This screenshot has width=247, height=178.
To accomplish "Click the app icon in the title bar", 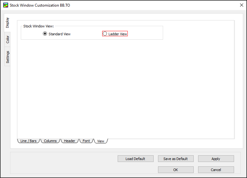I will [x=5, y=5].
